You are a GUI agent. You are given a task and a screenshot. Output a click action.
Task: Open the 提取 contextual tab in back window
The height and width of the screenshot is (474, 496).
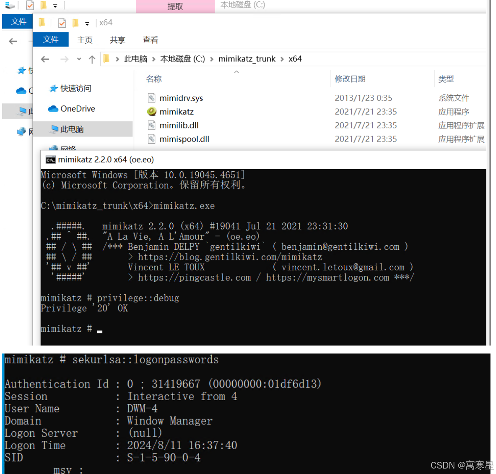pos(175,6)
